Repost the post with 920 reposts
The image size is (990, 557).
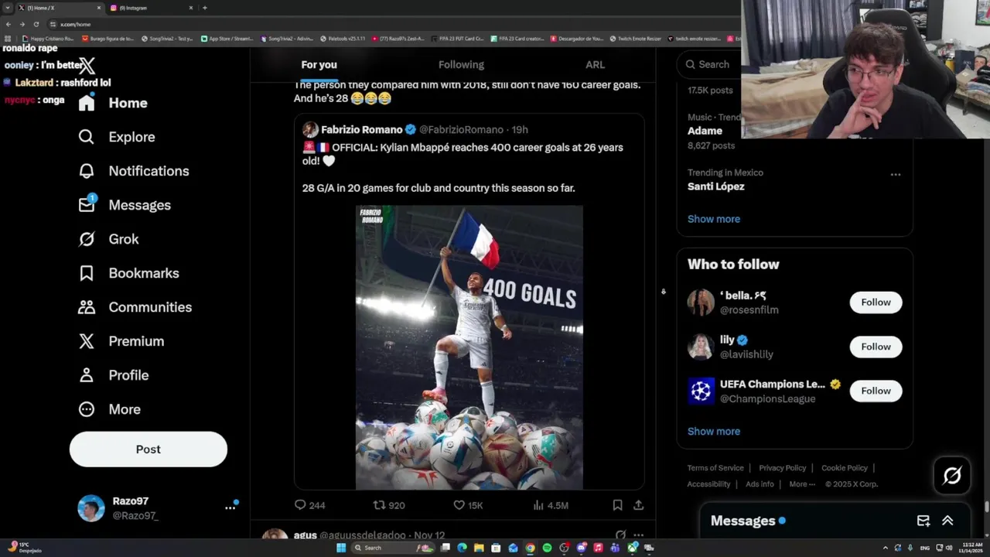coord(389,505)
